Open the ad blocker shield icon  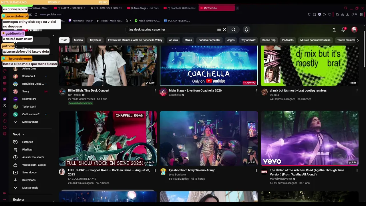(319, 14)
